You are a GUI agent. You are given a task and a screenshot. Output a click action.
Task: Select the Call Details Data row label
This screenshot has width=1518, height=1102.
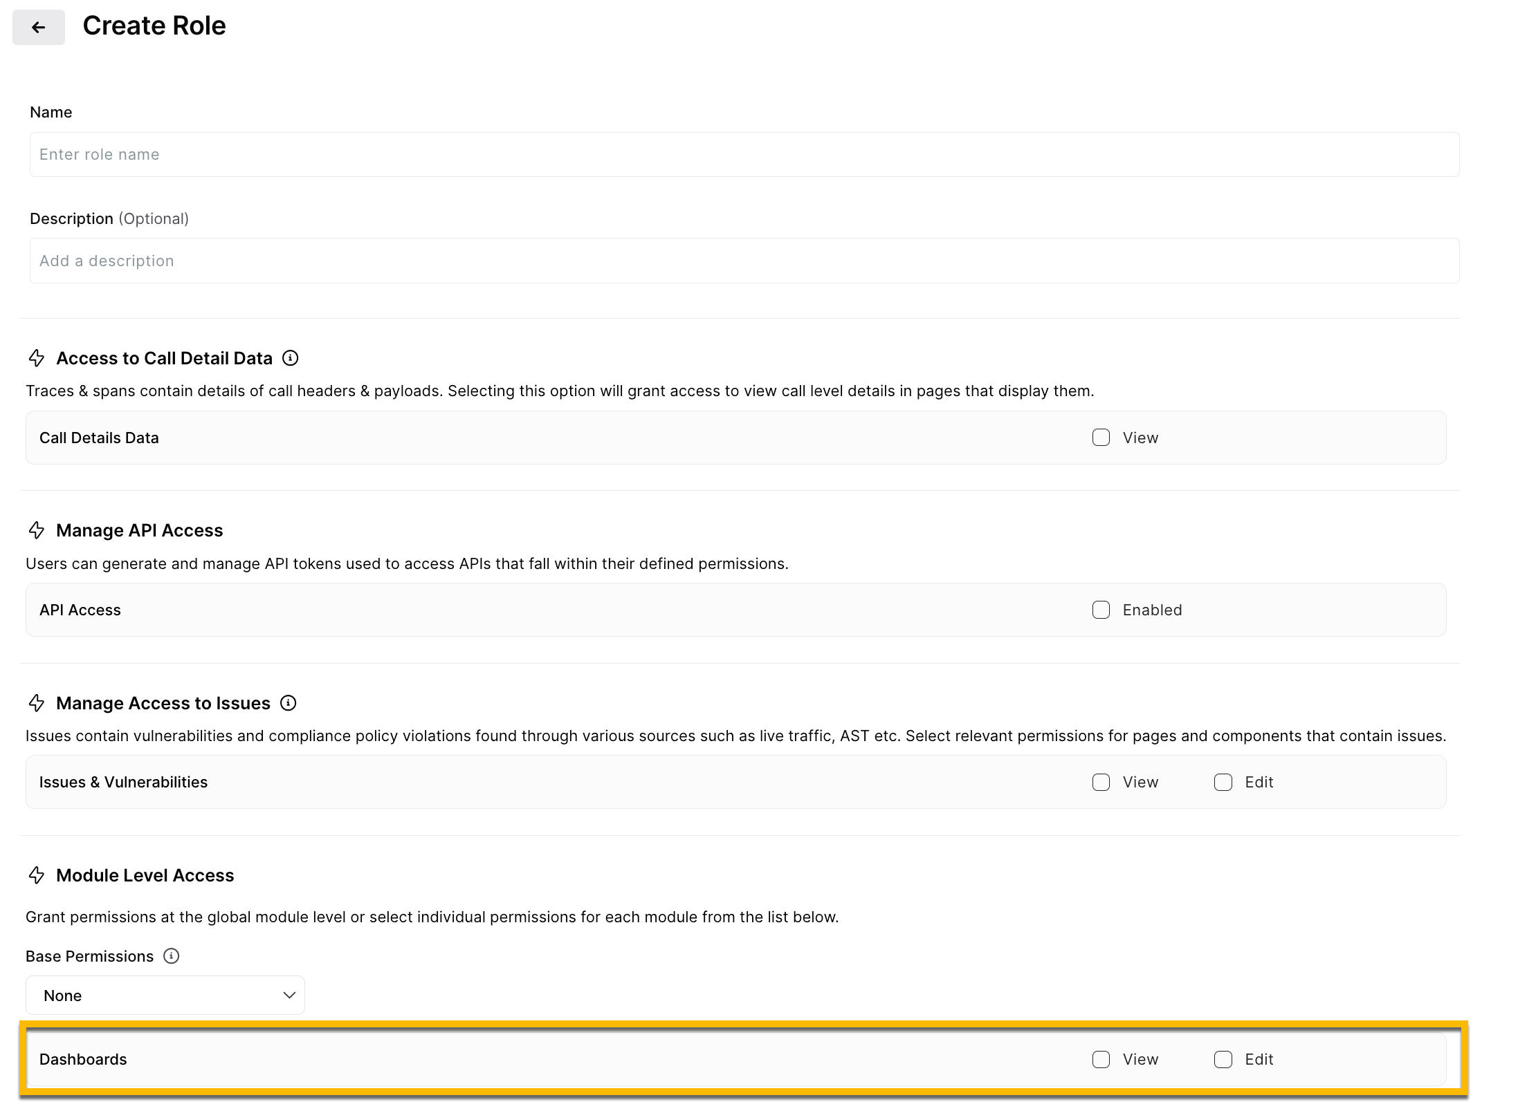click(x=99, y=438)
